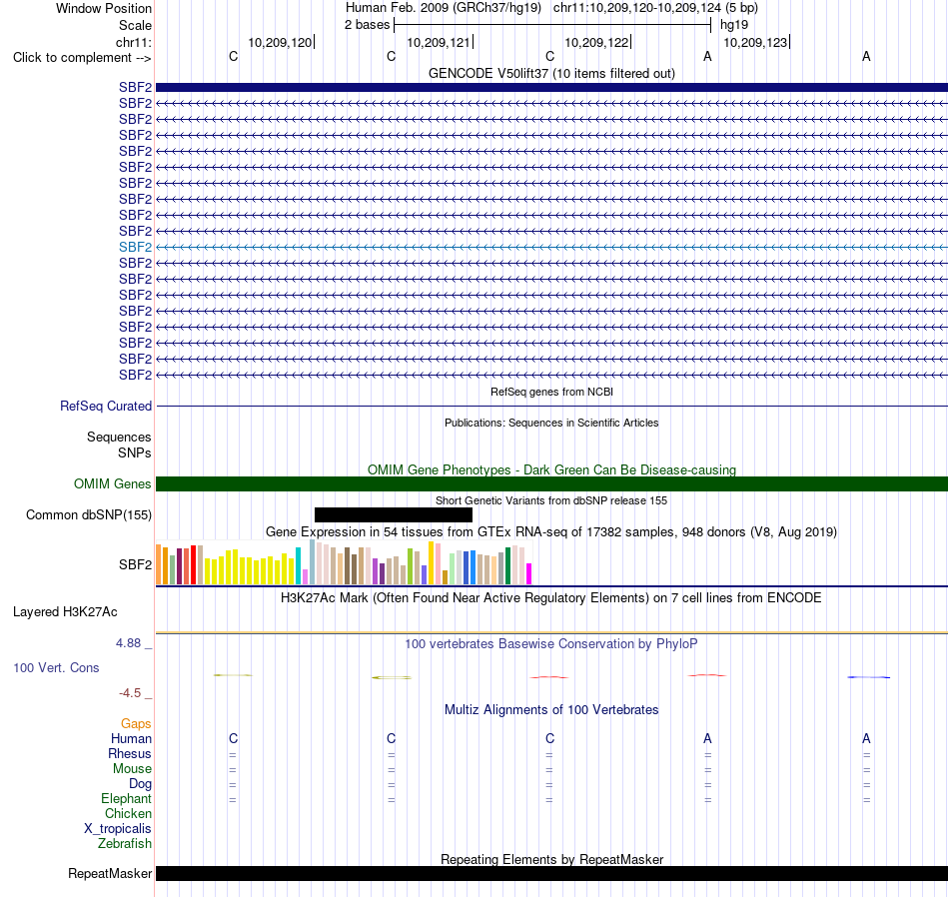The image size is (949, 897).
Task: Click the Common dbSNP(155) label
Action: click(x=88, y=515)
